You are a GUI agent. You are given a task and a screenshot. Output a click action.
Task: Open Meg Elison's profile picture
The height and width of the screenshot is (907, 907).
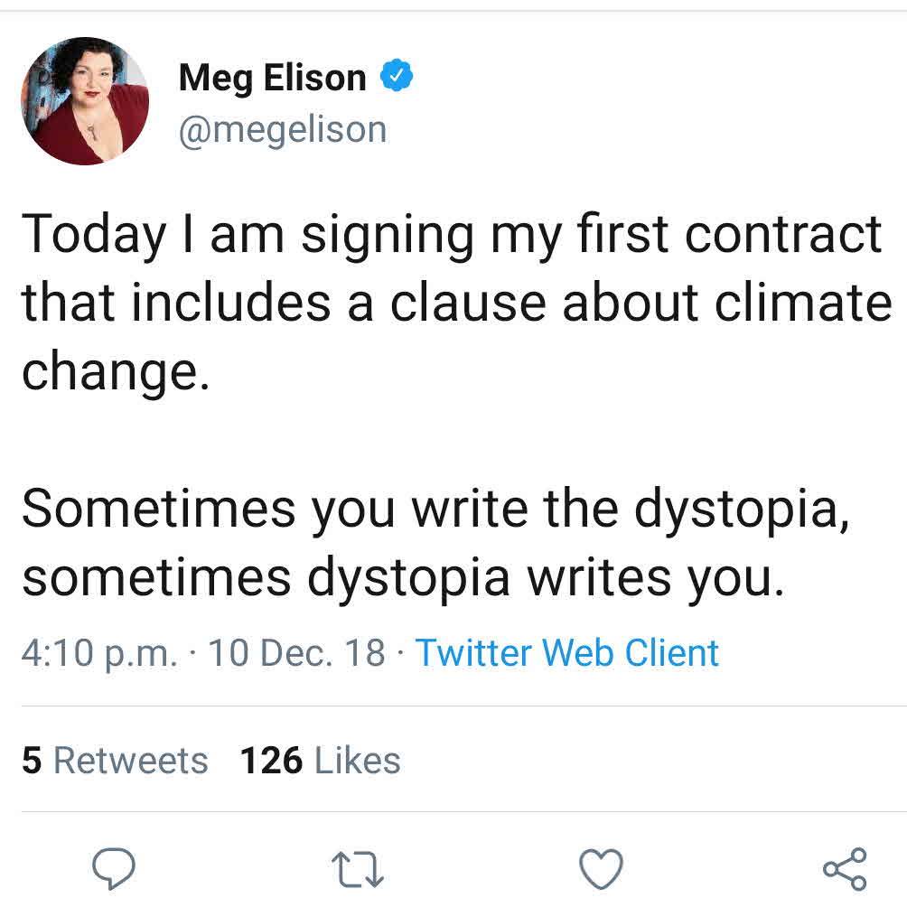click(x=85, y=101)
